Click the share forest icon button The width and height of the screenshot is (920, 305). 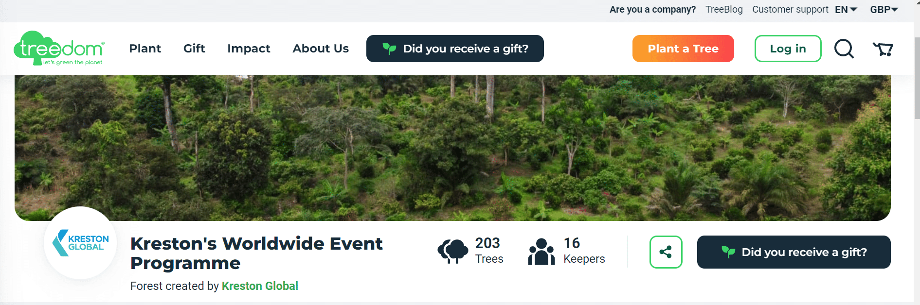coord(666,252)
